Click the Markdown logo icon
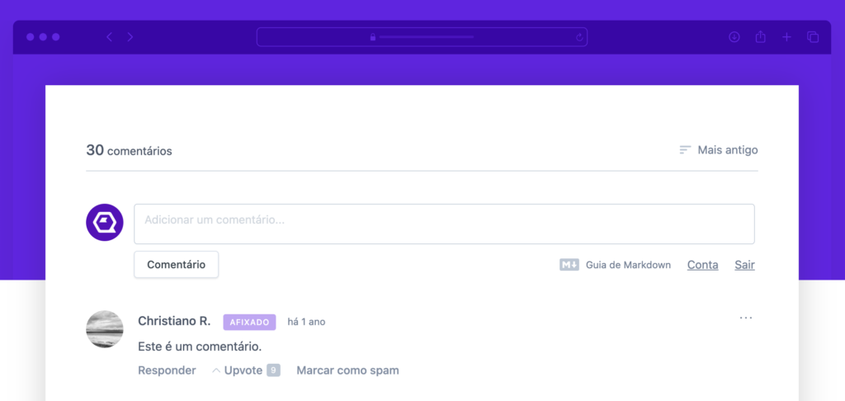845x401 pixels. click(569, 265)
